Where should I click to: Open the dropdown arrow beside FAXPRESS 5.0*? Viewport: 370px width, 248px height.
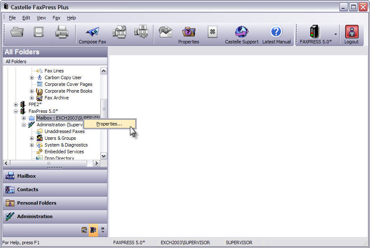(336, 35)
